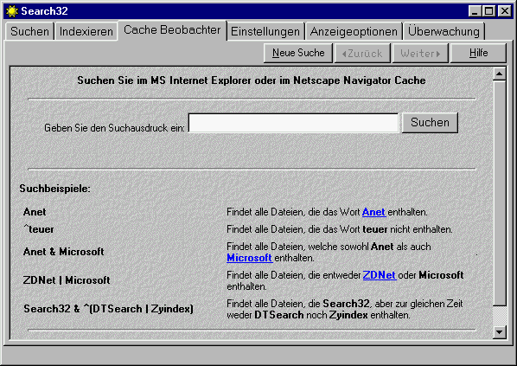Click the vertical scrollbar thumb

pyautogui.click(x=500, y=194)
